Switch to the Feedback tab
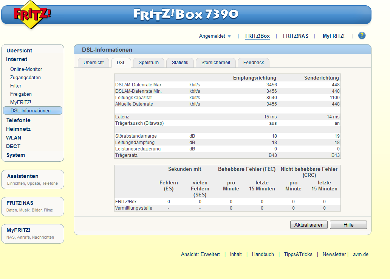Screen dimensions: 390x279 pos(254,63)
